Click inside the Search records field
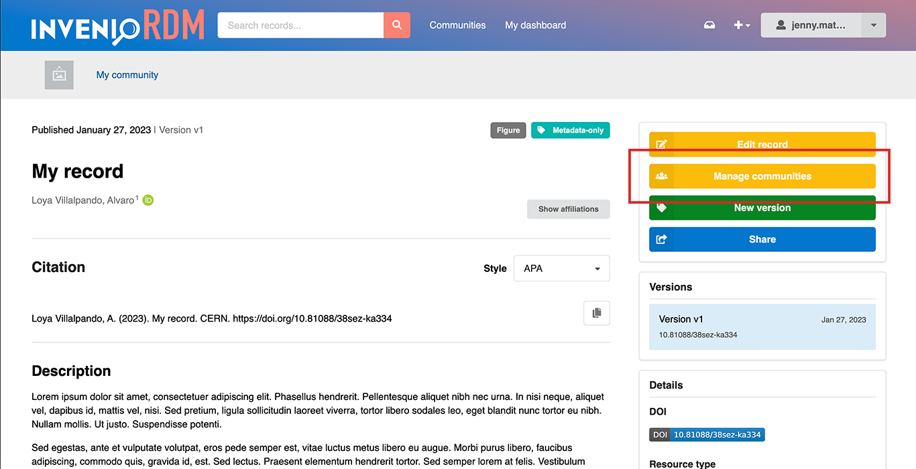916x469 pixels. click(300, 25)
